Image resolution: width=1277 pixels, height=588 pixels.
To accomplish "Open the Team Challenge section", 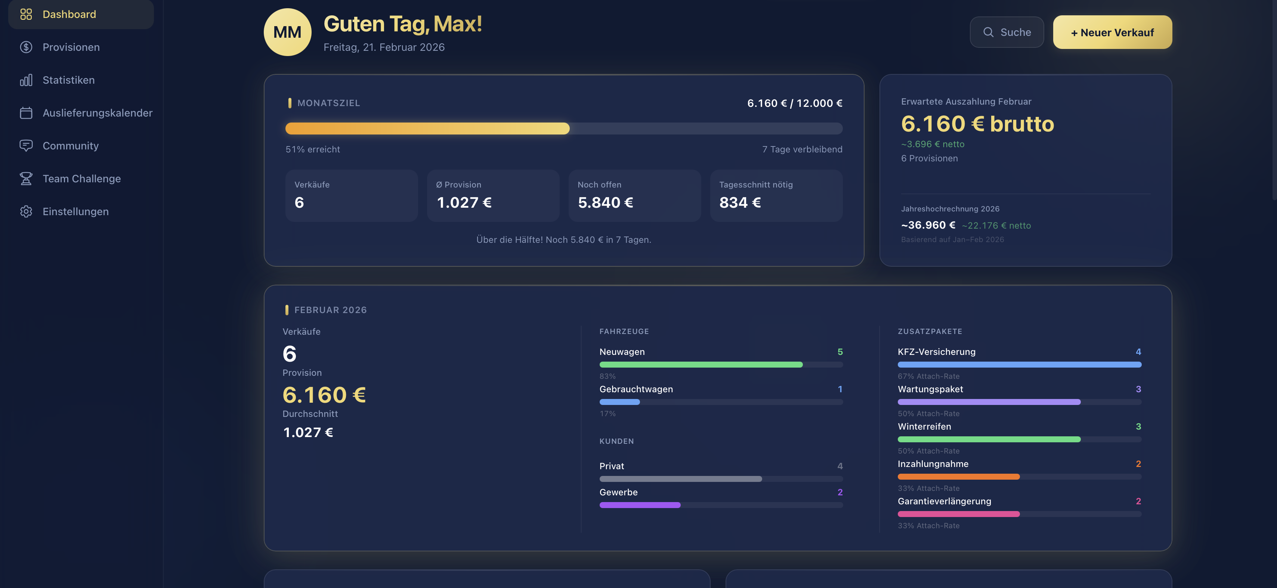I will (x=81, y=179).
